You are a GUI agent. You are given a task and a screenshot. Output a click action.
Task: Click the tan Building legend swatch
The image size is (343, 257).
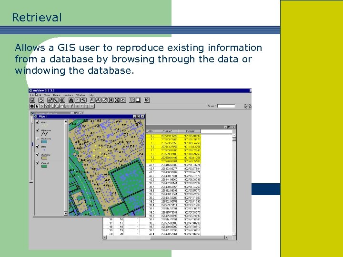click(x=44, y=158)
